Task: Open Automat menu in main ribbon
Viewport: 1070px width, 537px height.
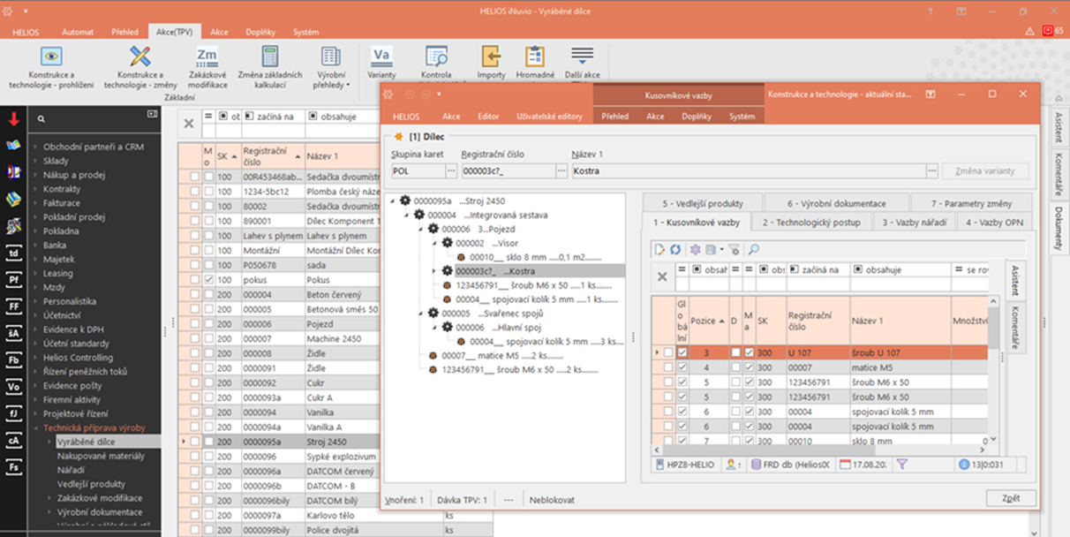Action: [x=78, y=31]
